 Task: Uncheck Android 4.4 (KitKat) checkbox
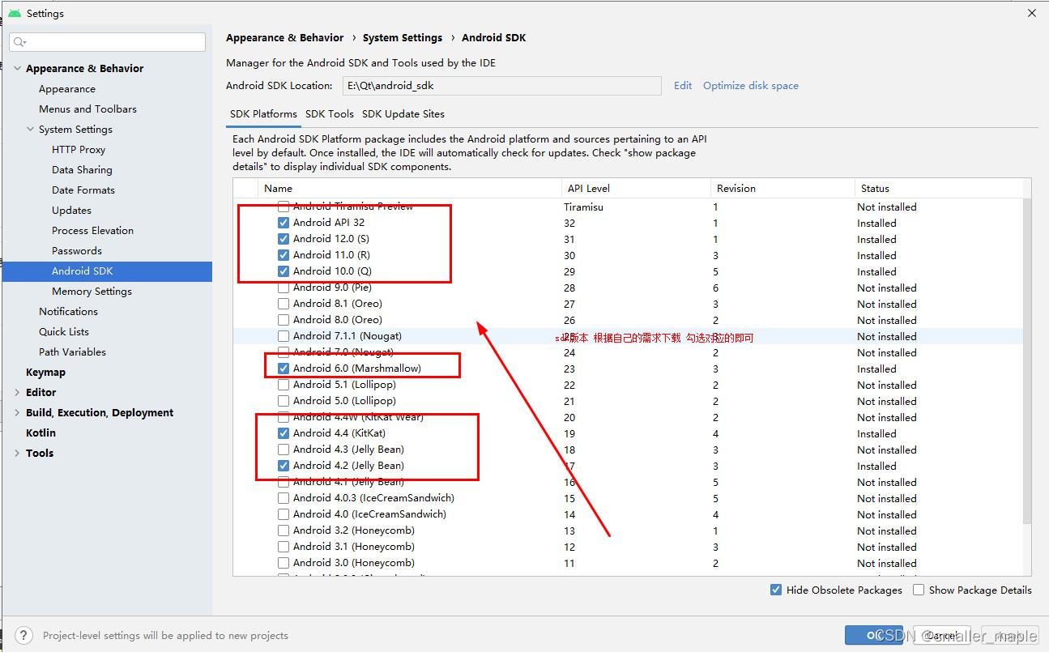[284, 433]
